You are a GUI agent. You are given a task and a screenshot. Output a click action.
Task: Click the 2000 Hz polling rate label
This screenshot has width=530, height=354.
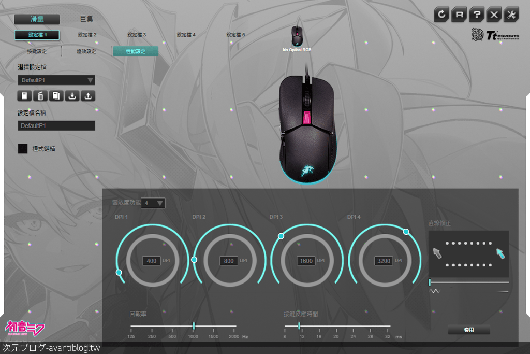[234, 337]
